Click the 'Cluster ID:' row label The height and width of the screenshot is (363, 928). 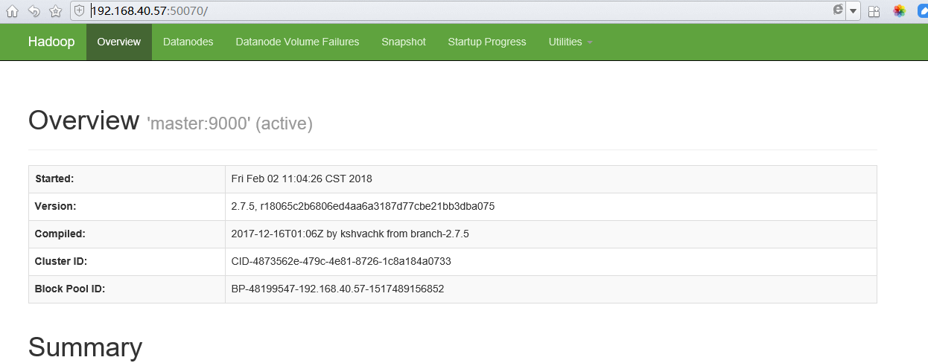62,261
